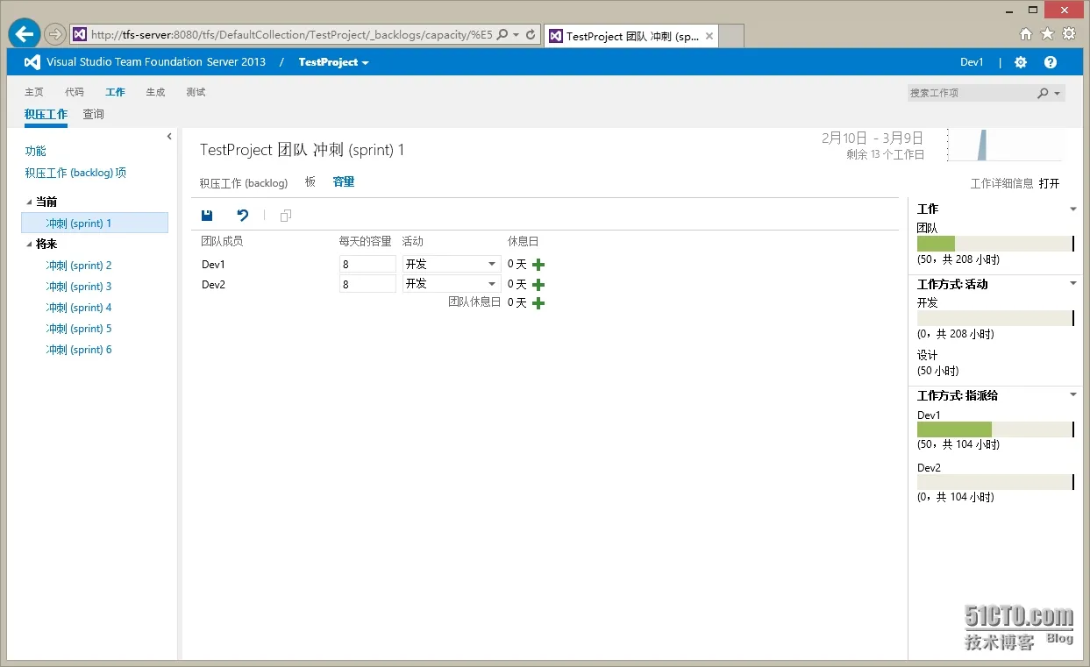Open the browser home icon
The image size is (1090, 667).
1026,34
